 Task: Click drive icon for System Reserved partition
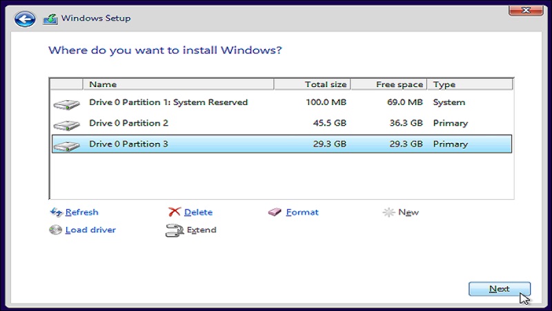(66, 104)
